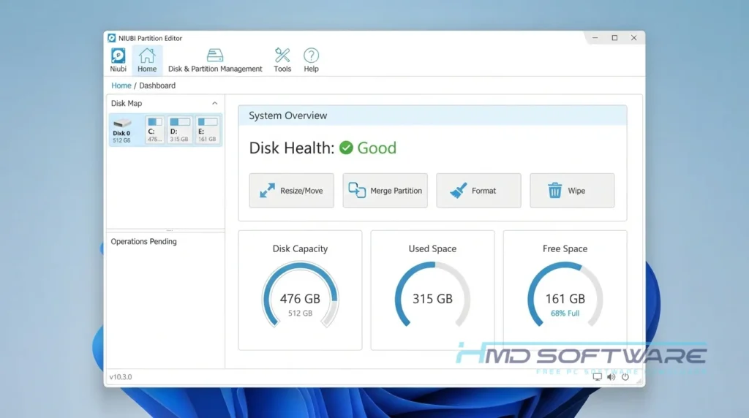Click the Format button
This screenshot has height=418, width=749.
(478, 191)
